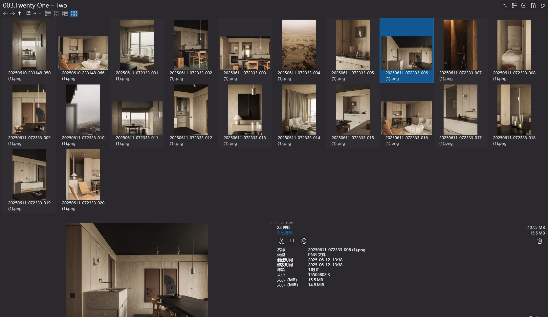Expand the down chevron next to folder icon

[40, 14]
